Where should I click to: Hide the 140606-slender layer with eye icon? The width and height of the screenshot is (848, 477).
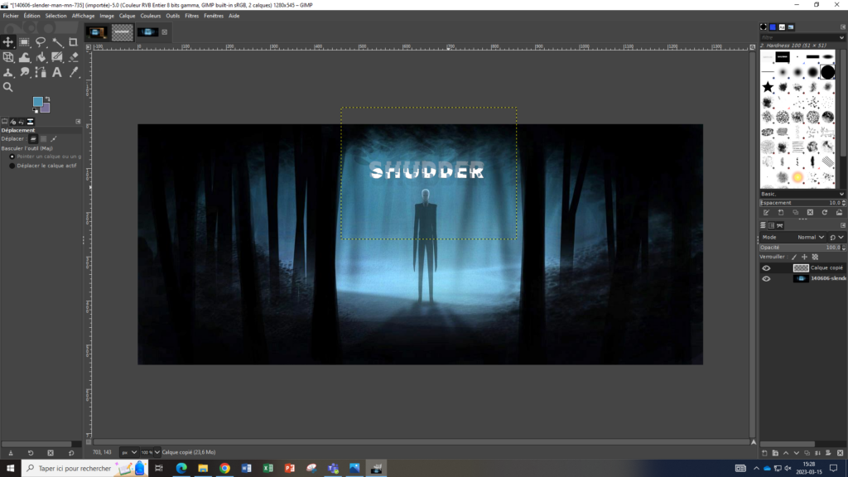pos(766,278)
